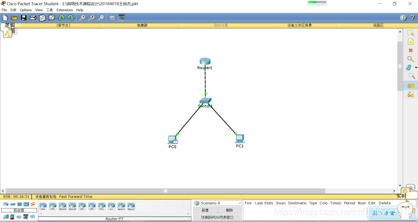
Task: Click the horizontal workspace scrollbar thumb
Action: coord(166,191)
